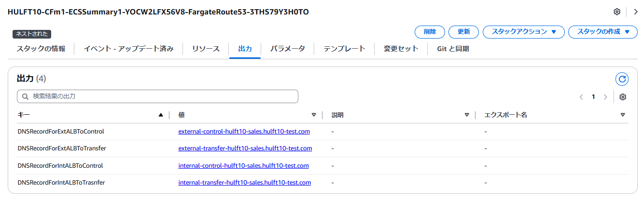Image resolution: width=643 pixels, height=201 pixels.
Task: Open stack settings gear at top right
Action: (x=616, y=12)
